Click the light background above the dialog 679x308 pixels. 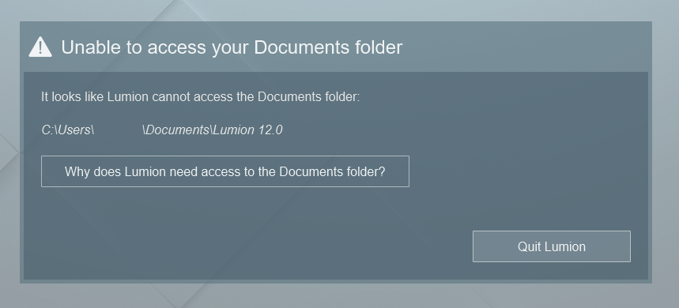click(340, 10)
